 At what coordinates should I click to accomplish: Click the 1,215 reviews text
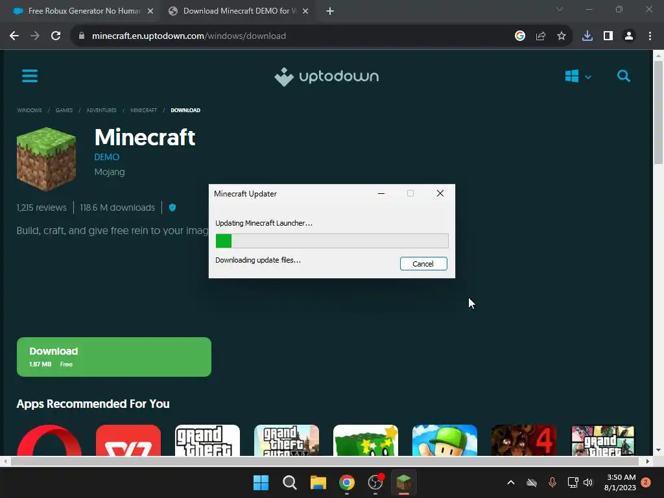pos(41,207)
